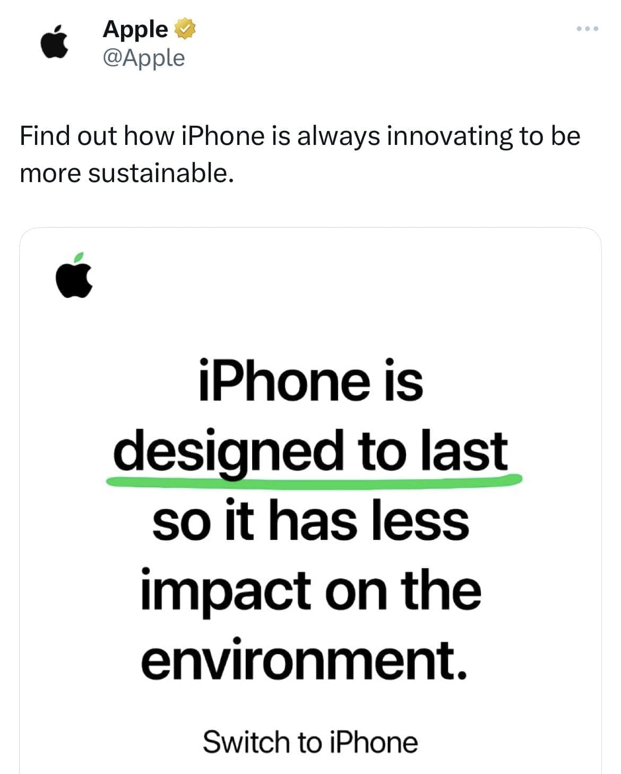
Task: Click the bold Apple display name
Action: pyautogui.click(x=135, y=29)
